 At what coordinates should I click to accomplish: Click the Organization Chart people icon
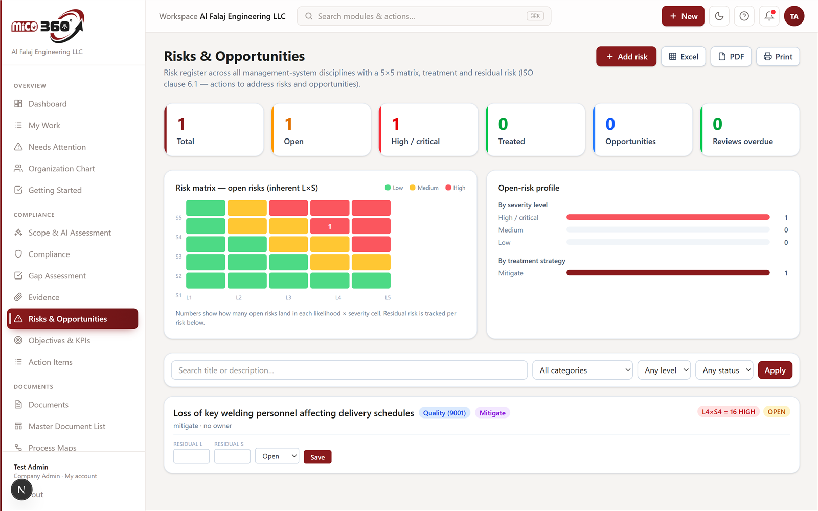pos(18,168)
